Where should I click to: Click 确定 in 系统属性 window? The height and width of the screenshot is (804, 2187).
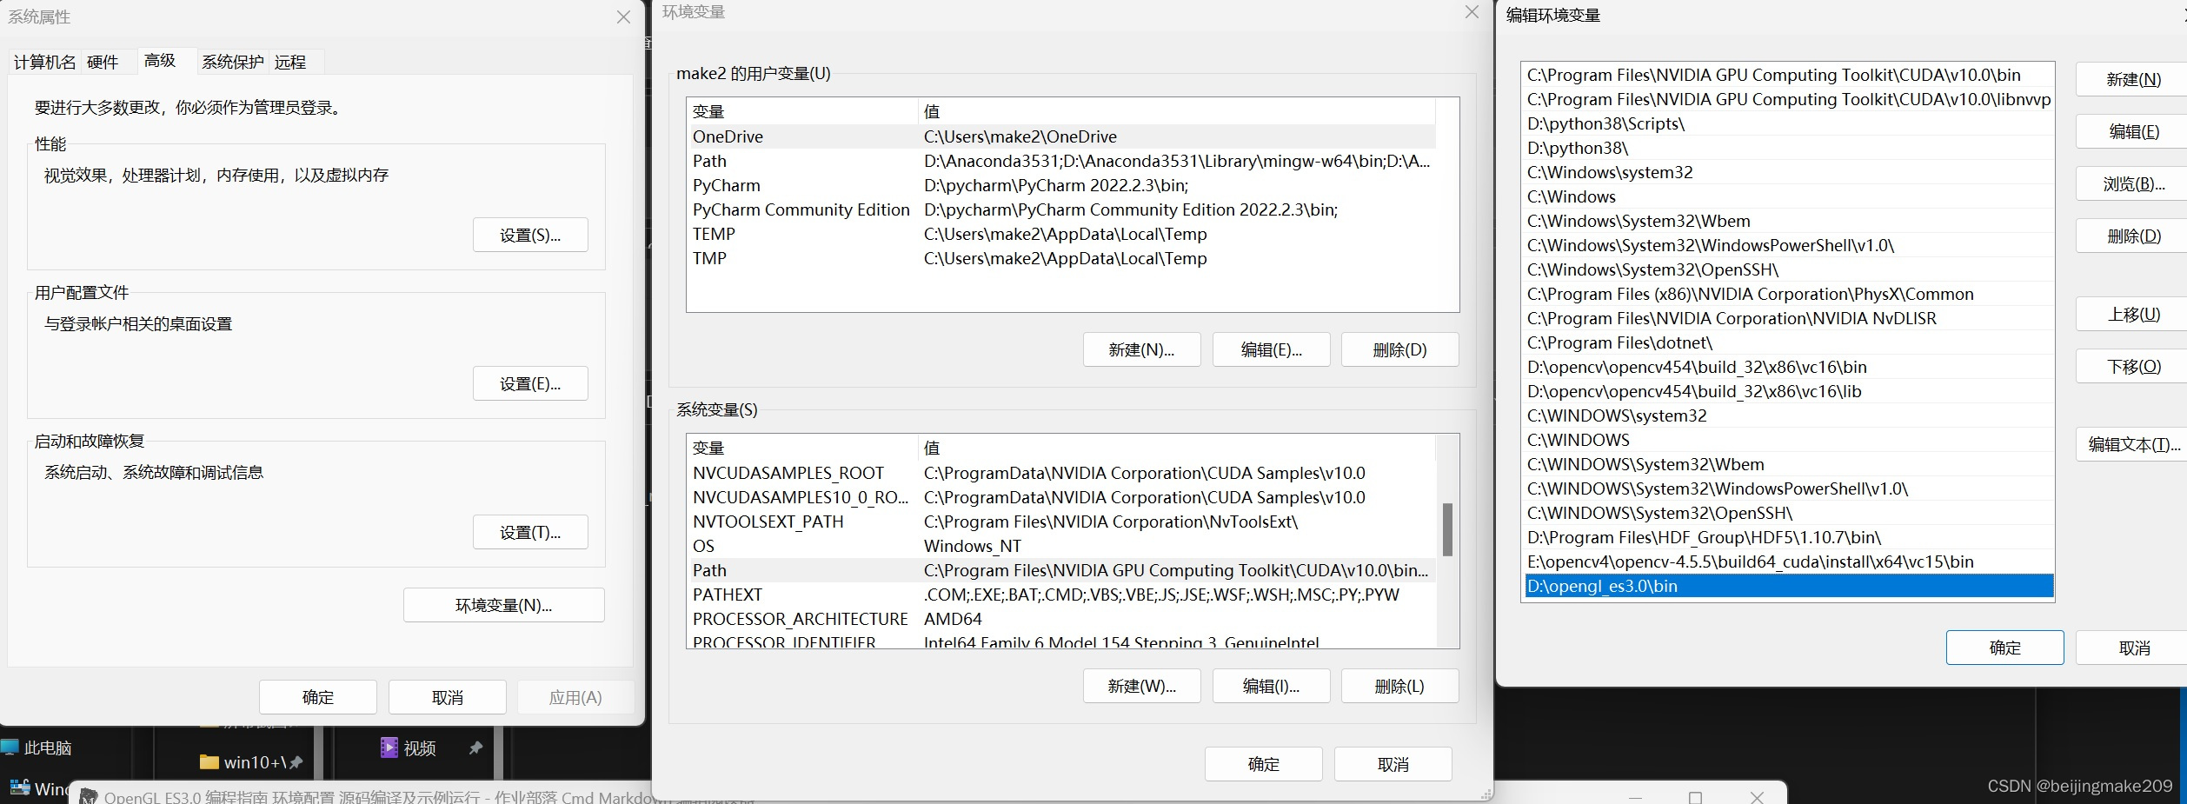(318, 697)
